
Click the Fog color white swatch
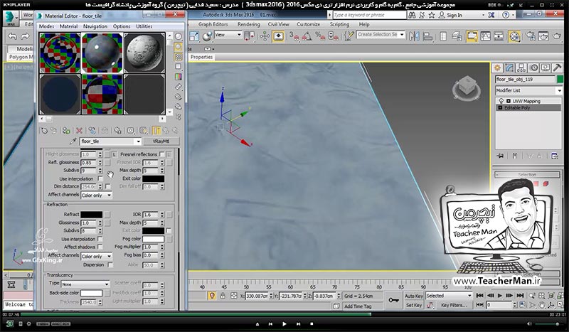pos(153,239)
